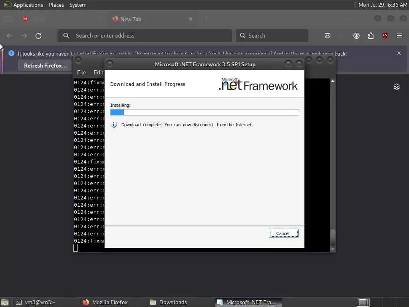Open the new tab page settings gear
The width and height of the screenshot is (409, 307).
point(397,87)
